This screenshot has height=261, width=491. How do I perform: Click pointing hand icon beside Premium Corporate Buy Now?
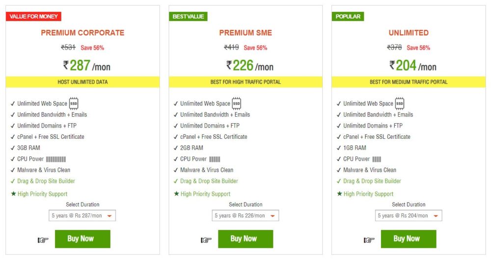pyautogui.click(x=43, y=240)
